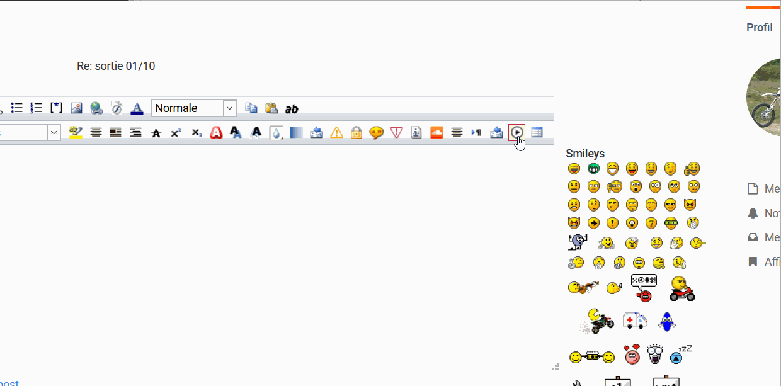
Task: Insert violin playing smiley
Action: (583, 288)
